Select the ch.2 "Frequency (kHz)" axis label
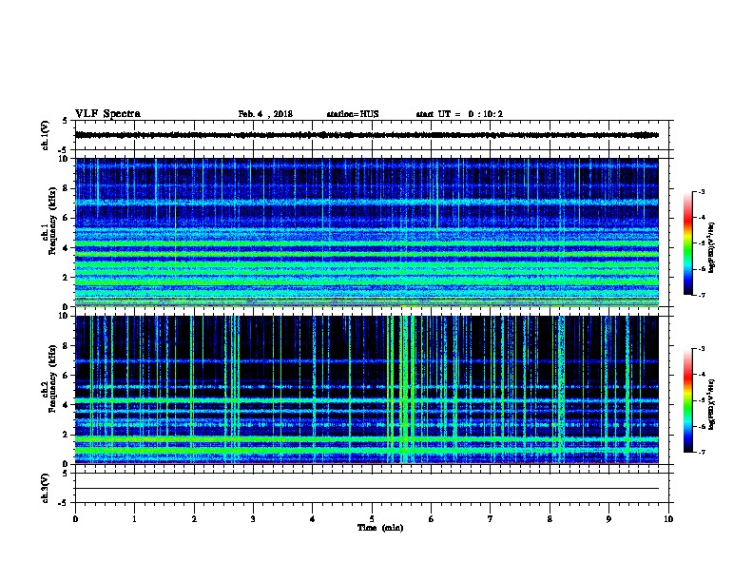The image size is (753, 582). [52, 378]
